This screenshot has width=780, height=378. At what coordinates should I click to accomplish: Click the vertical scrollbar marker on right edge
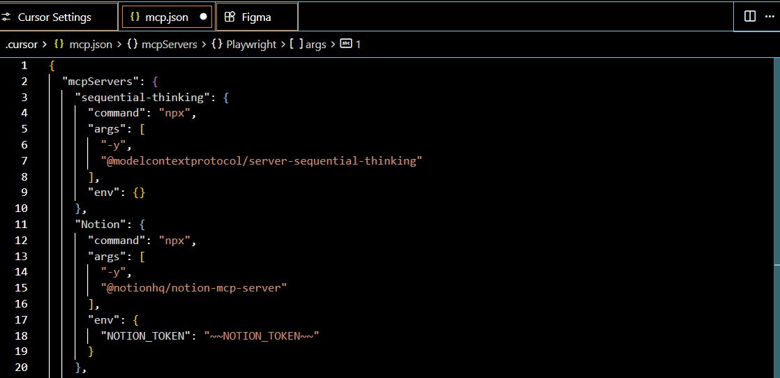(x=777, y=266)
